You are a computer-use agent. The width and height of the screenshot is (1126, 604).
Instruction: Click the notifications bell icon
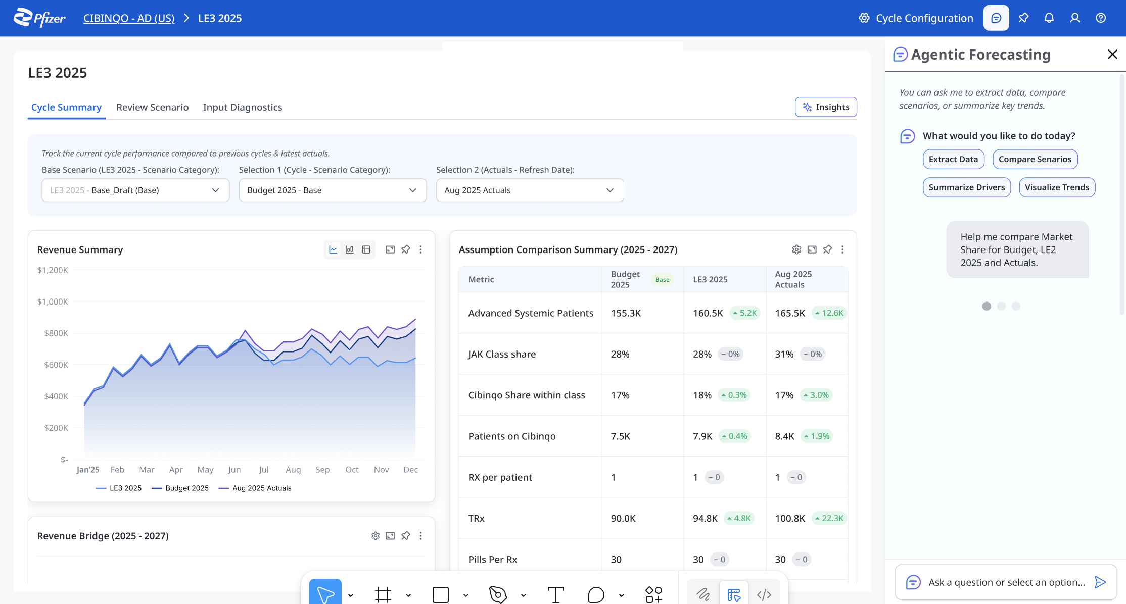[x=1049, y=18]
